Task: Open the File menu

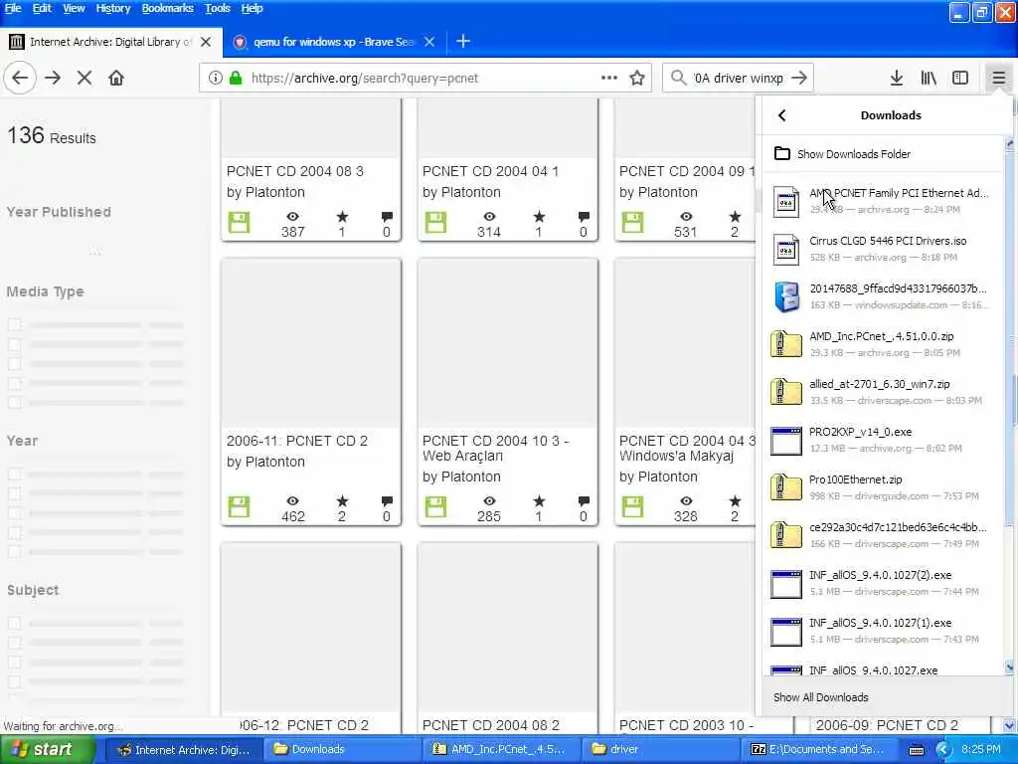Action: click(x=13, y=8)
